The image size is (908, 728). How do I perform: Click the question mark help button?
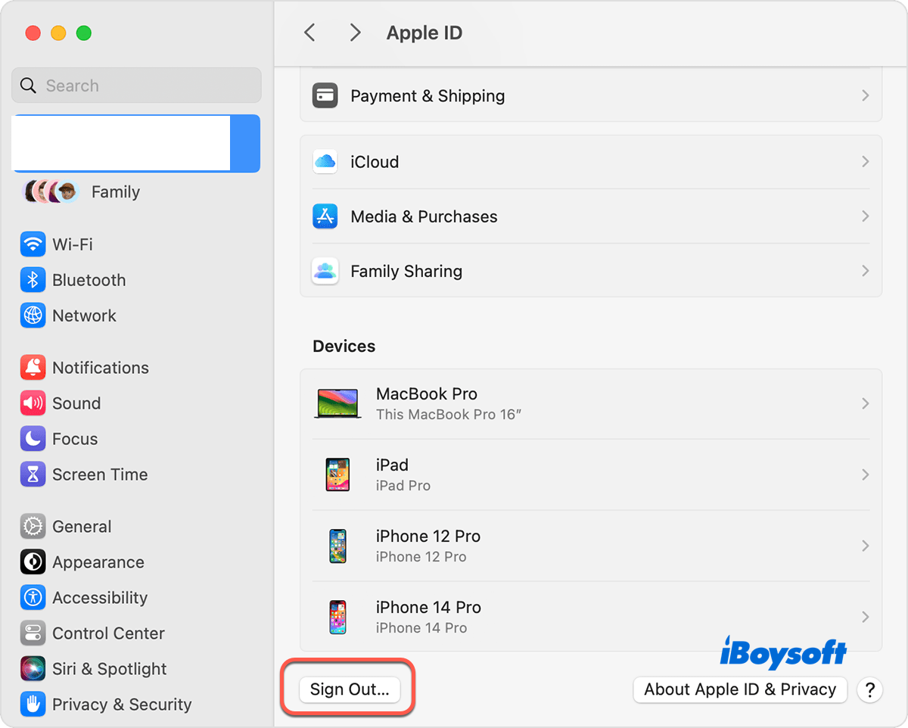tap(869, 690)
